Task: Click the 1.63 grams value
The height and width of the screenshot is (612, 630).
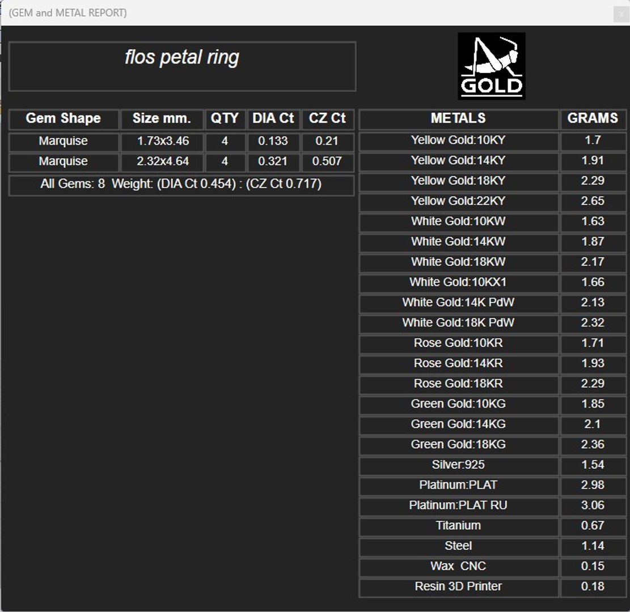Action: point(593,222)
